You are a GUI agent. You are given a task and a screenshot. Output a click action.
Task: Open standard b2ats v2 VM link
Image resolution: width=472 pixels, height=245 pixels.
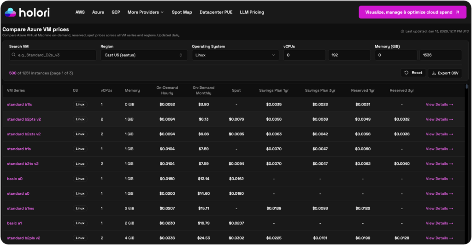(x=24, y=134)
